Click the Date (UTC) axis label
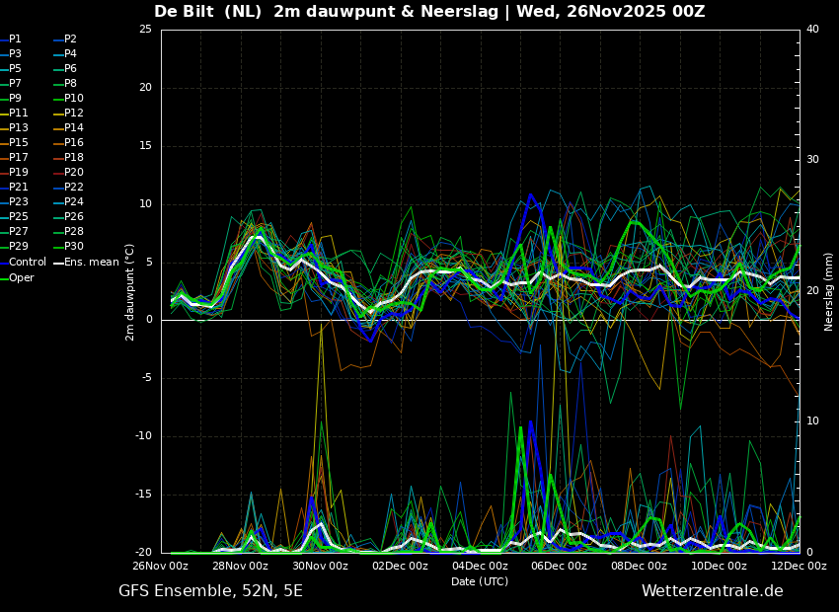The image size is (839, 612). pyautogui.click(x=480, y=581)
